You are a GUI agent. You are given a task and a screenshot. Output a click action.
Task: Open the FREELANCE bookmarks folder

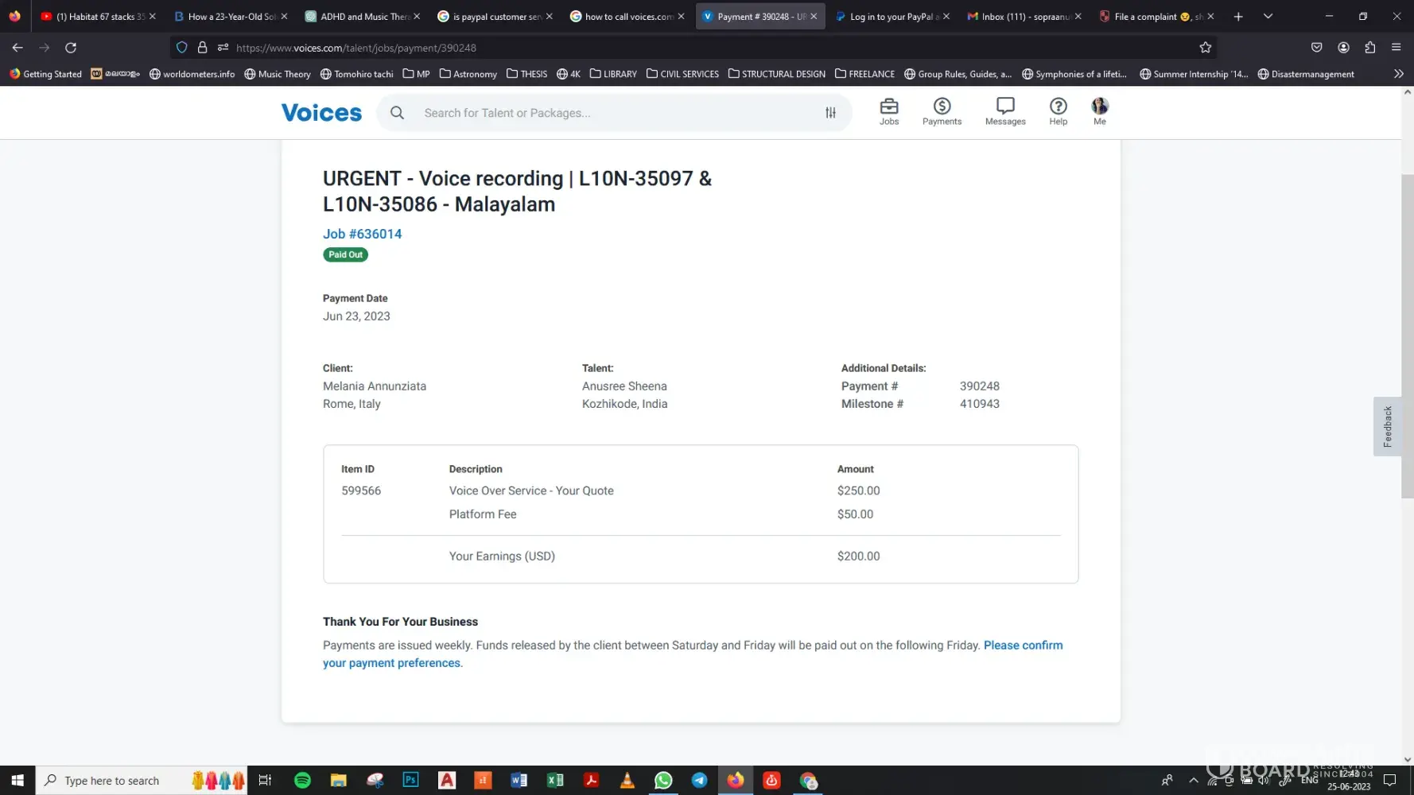coord(864,74)
